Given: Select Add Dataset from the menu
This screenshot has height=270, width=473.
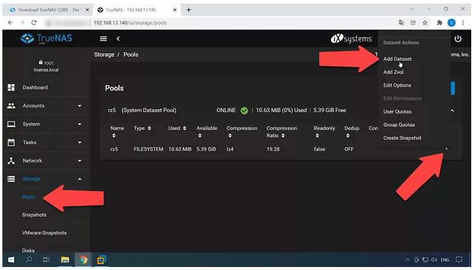Looking at the screenshot, I should (397, 59).
